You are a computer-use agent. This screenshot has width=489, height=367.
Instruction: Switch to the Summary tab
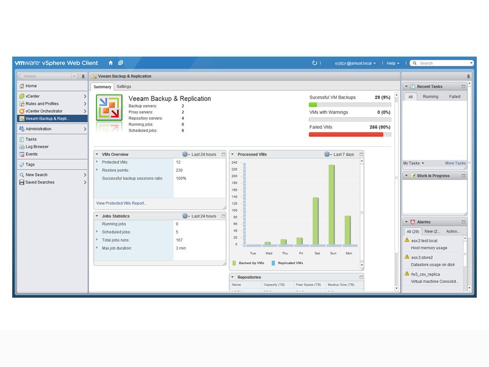coord(102,87)
